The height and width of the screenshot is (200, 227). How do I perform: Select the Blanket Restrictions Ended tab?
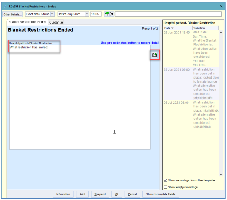(27, 22)
